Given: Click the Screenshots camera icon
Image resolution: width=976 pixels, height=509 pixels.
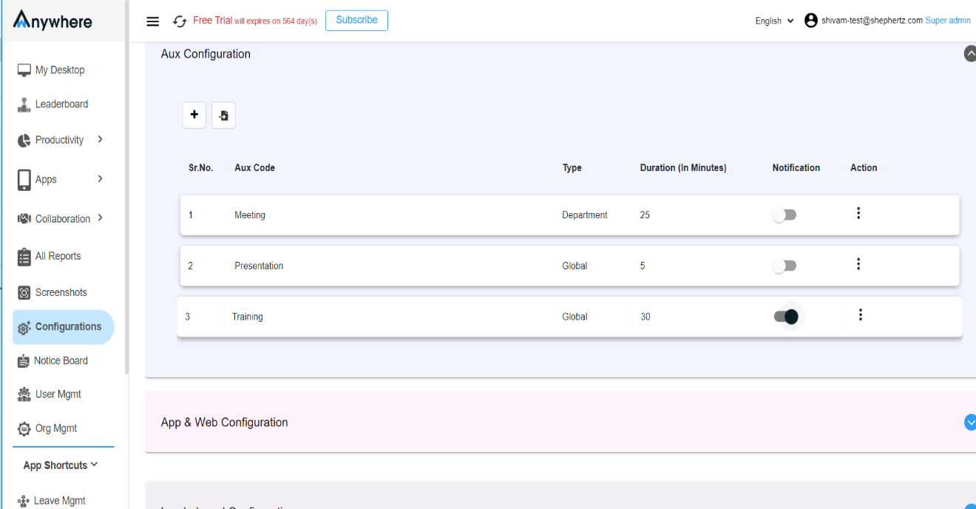Looking at the screenshot, I should [24, 292].
